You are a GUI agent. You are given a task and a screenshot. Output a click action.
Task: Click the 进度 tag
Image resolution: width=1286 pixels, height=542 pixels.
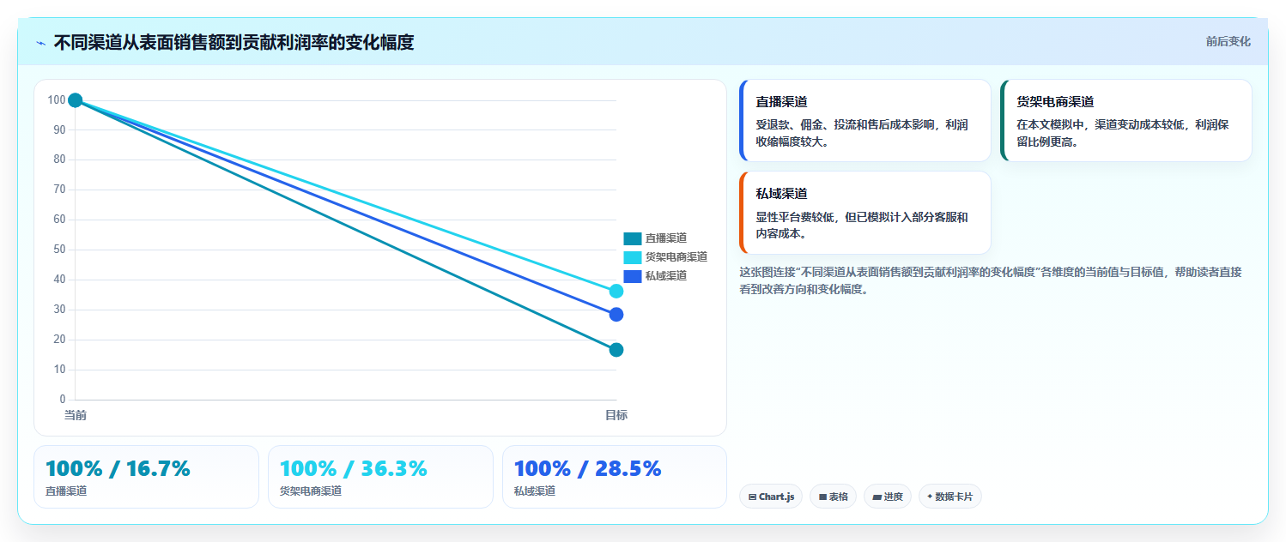[888, 497]
